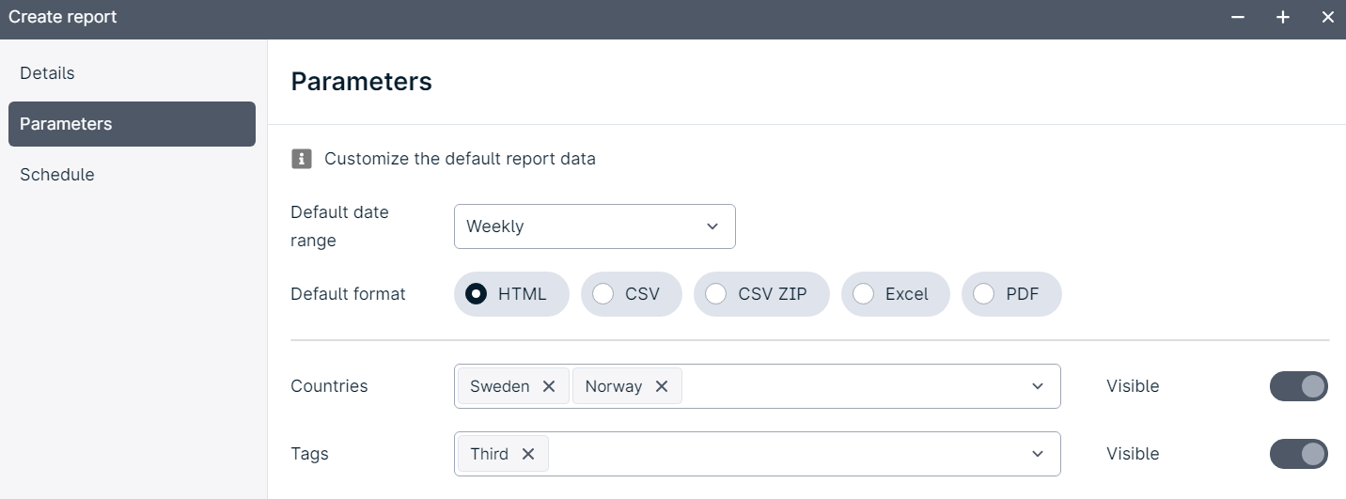Click the Norway chip label

coord(614,386)
